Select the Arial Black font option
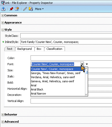Screen dimensions: 112x127 point(58,89)
